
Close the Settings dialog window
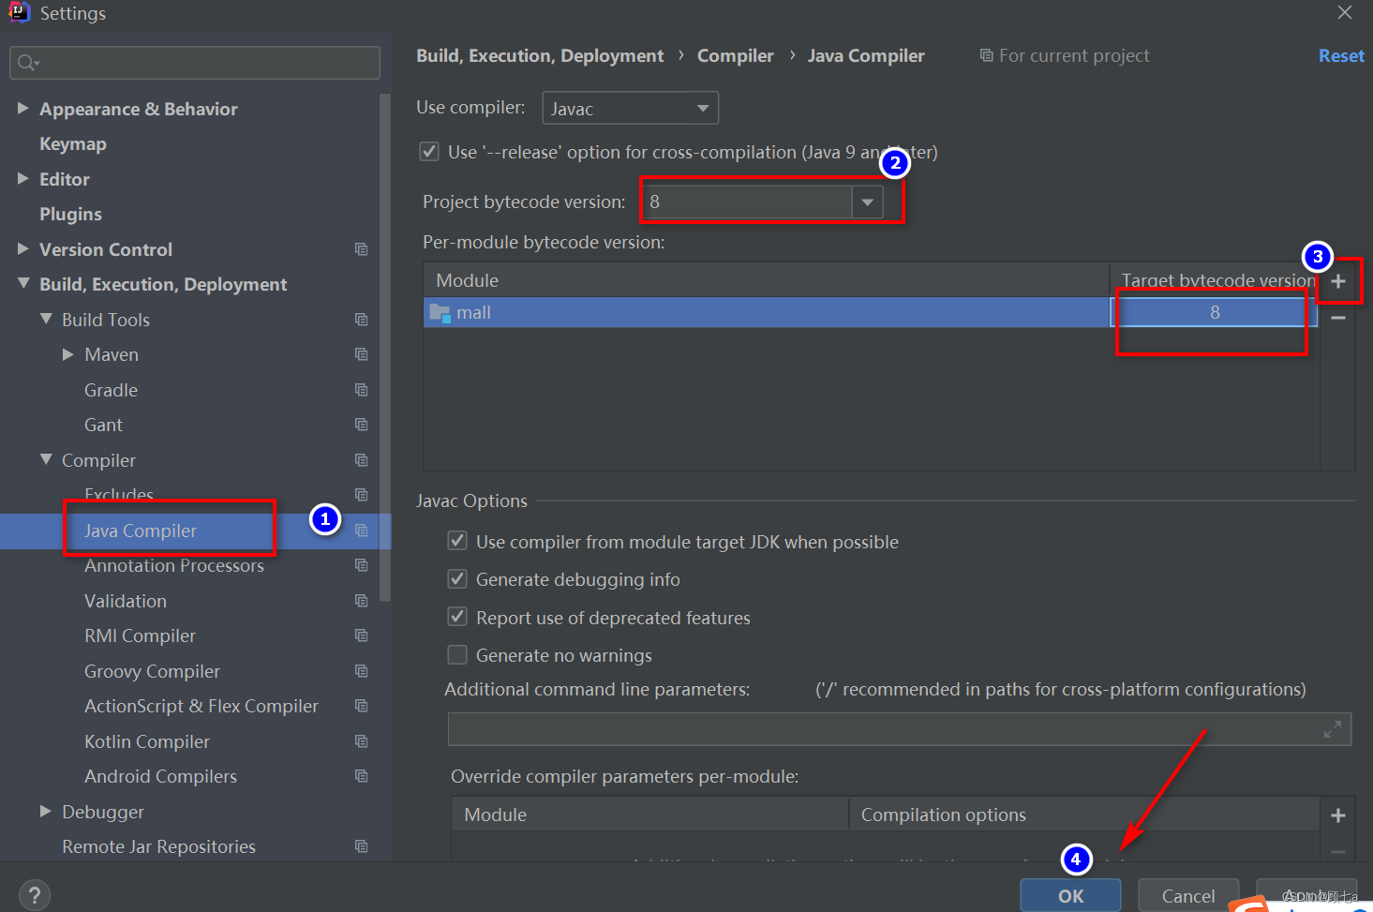(1345, 12)
